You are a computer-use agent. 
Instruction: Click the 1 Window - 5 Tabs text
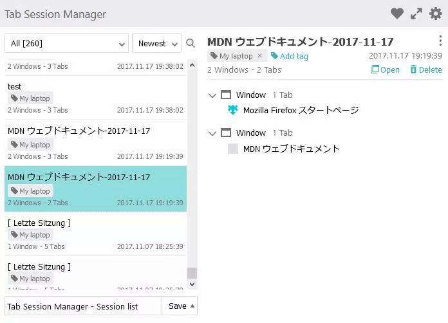coord(36,246)
